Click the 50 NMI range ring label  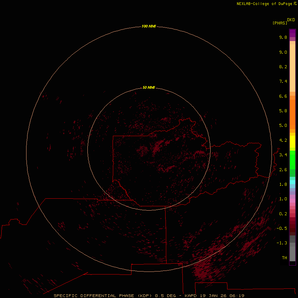click(x=149, y=87)
